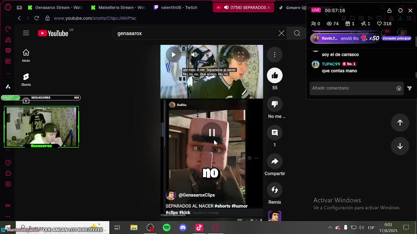The height and width of the screenshot is (234, 417).
Task: Switch to the Genaarox Stream tab
Action: pos(55,7)
